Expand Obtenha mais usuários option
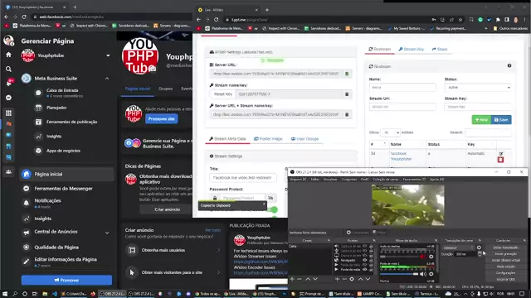The height and width of the screenshot is (298, 531). (x=218, y=250)
